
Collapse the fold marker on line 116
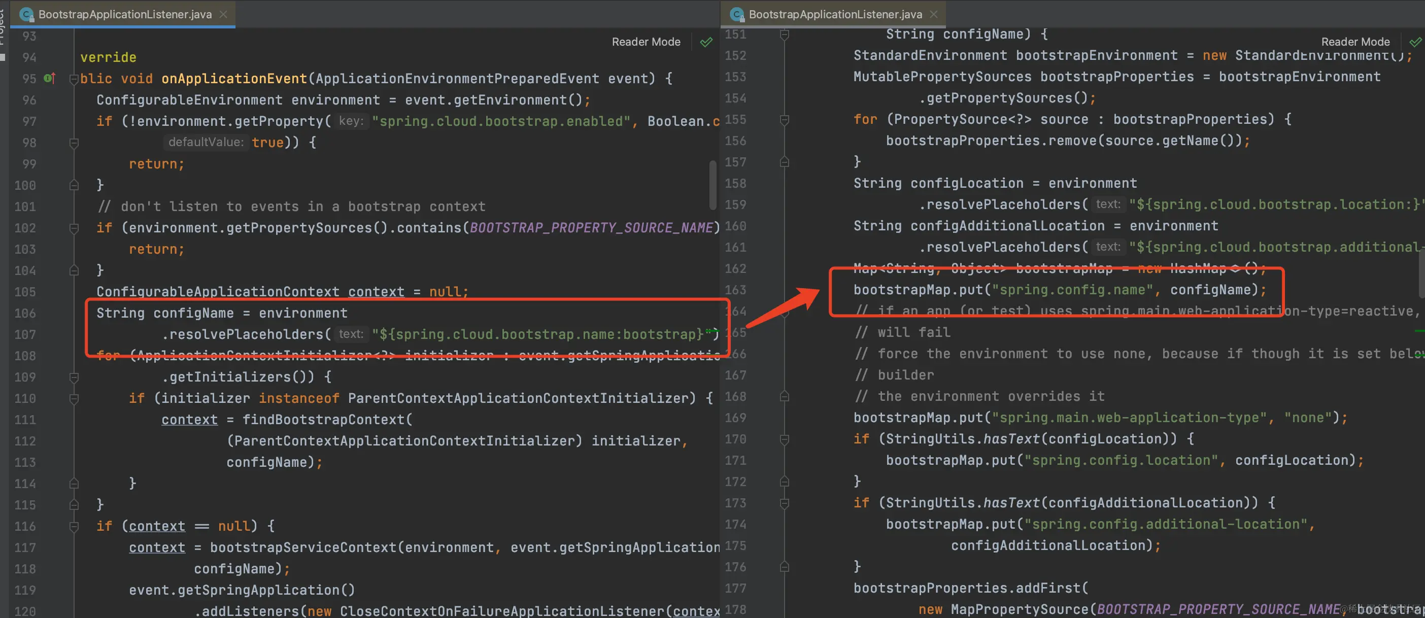74,526
